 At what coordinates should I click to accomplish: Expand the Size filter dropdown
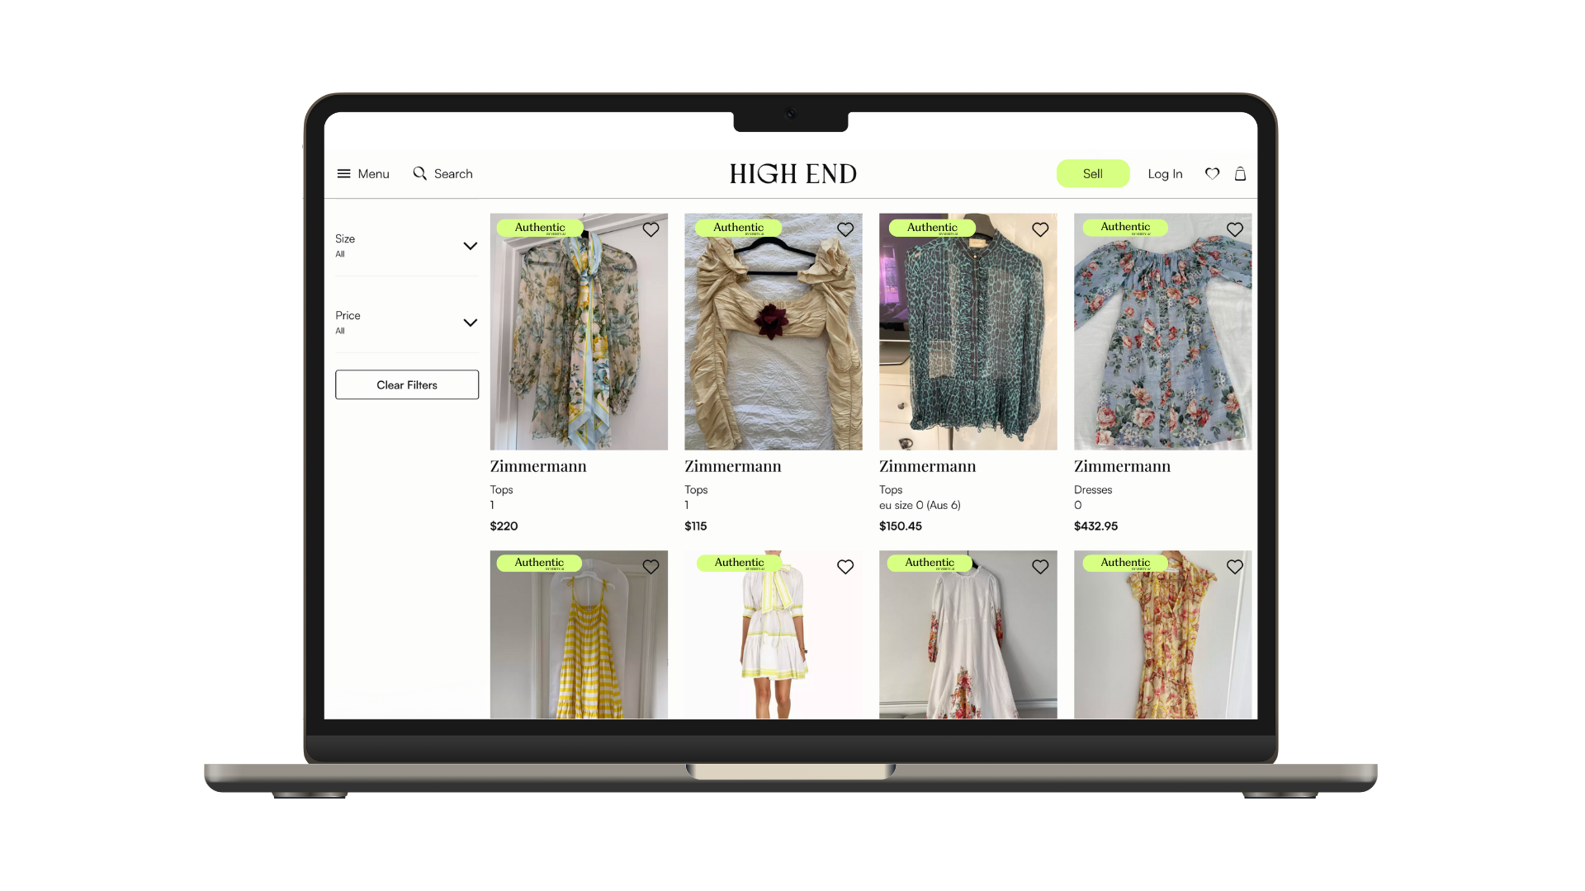point(470,246)
